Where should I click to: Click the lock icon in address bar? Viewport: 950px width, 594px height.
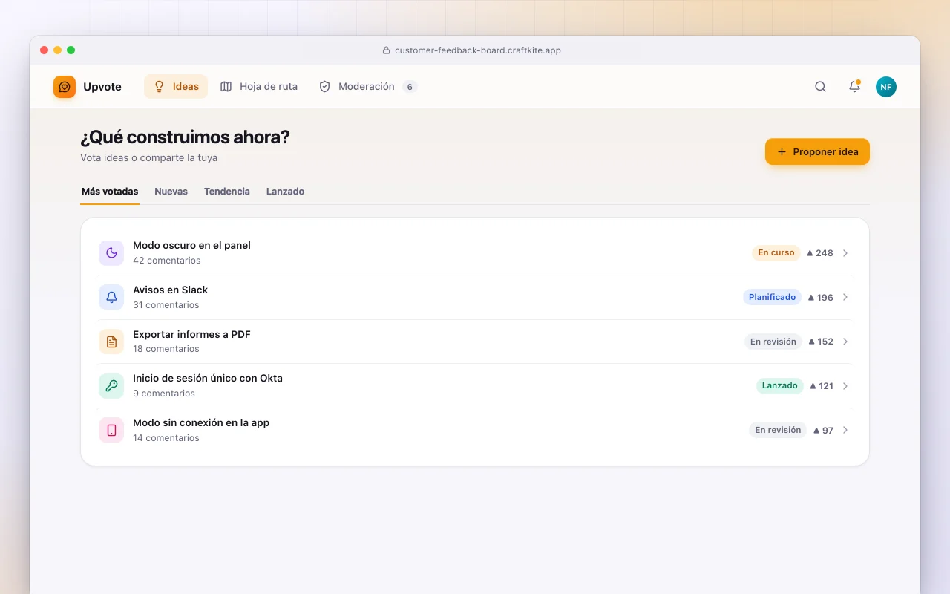386,50
